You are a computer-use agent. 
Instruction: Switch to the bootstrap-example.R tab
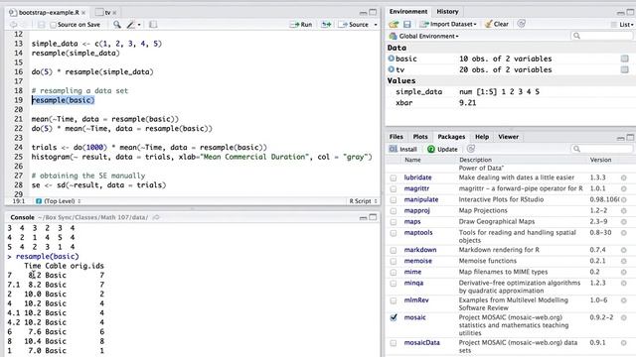pyautogui.click(x=49, y=13)
